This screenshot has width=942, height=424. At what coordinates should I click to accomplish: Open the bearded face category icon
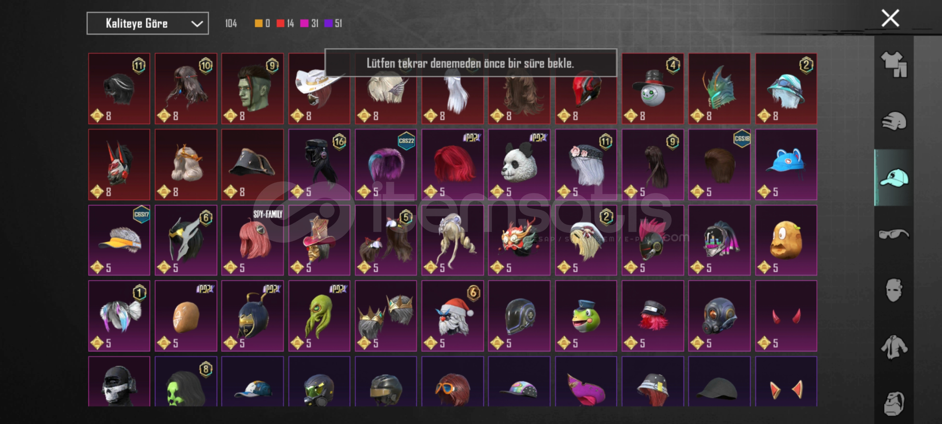click(894, 403)
